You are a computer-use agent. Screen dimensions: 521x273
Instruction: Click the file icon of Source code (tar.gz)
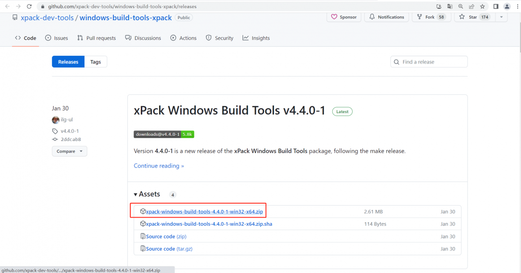(143, 248)
